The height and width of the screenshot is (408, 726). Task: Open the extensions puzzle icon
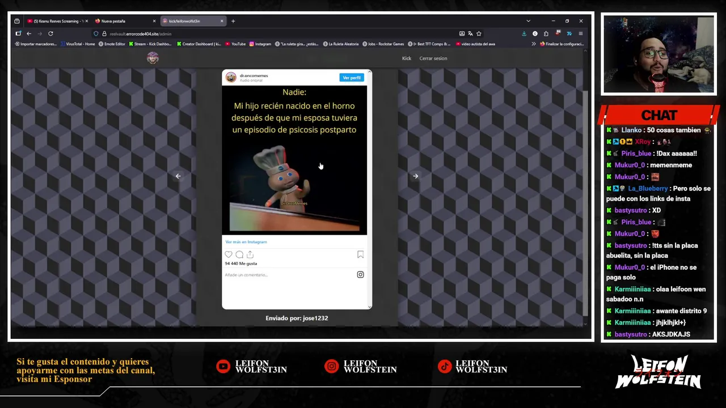click(x=546, y=33)
